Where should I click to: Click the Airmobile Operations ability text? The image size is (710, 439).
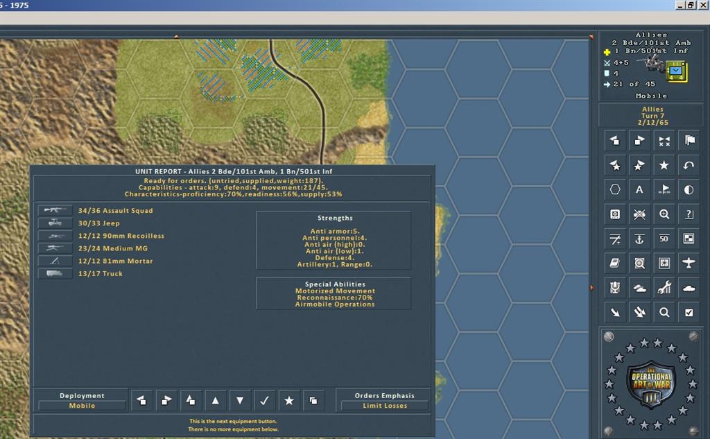point(335,304)
